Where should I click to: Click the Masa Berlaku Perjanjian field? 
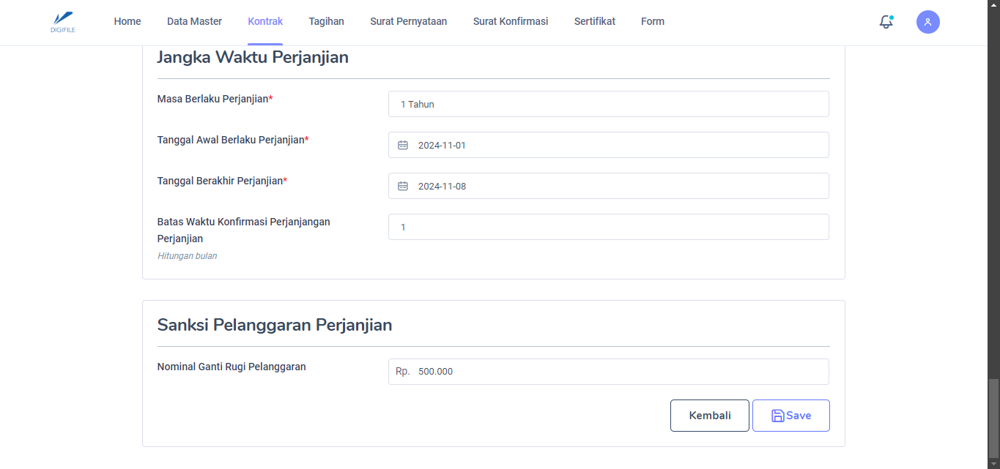click(608, 104)
